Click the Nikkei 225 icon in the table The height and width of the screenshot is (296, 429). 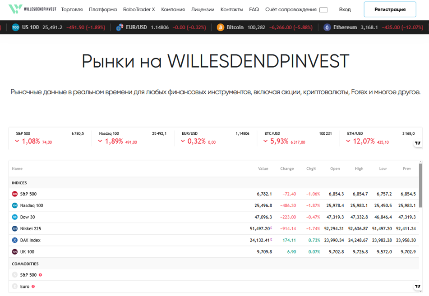14,228
